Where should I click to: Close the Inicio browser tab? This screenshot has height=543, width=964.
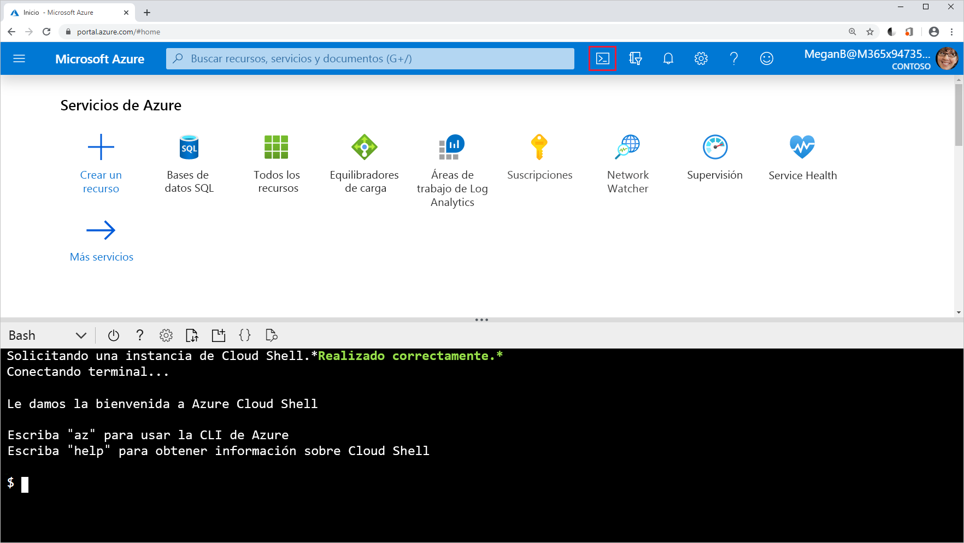pyautogui.click(x=126, y=13)
